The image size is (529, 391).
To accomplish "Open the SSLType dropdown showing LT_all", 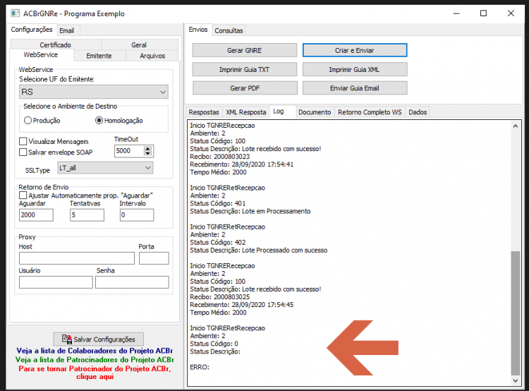I will [x=105, y=168].
